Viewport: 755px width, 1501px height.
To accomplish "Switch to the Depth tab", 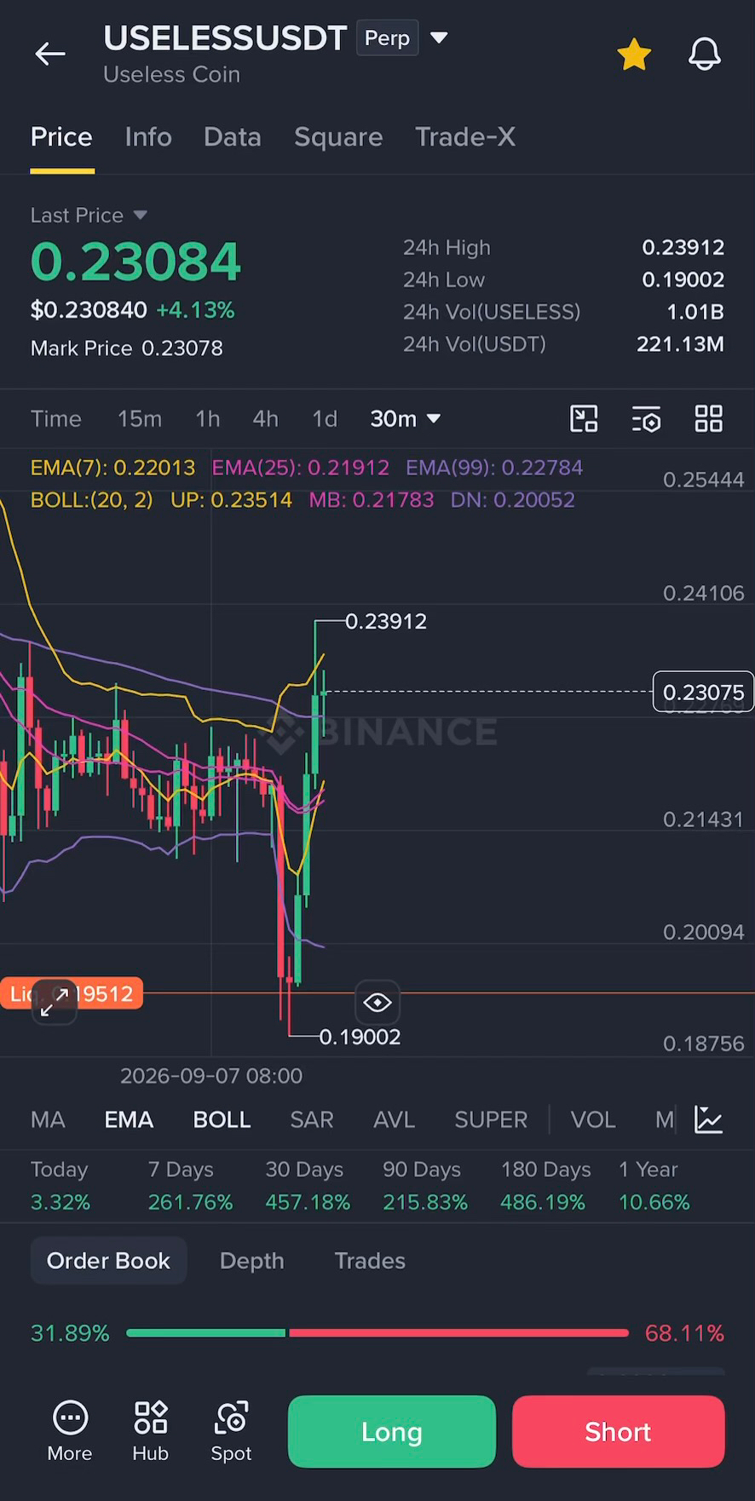I will click(251, 1261).
